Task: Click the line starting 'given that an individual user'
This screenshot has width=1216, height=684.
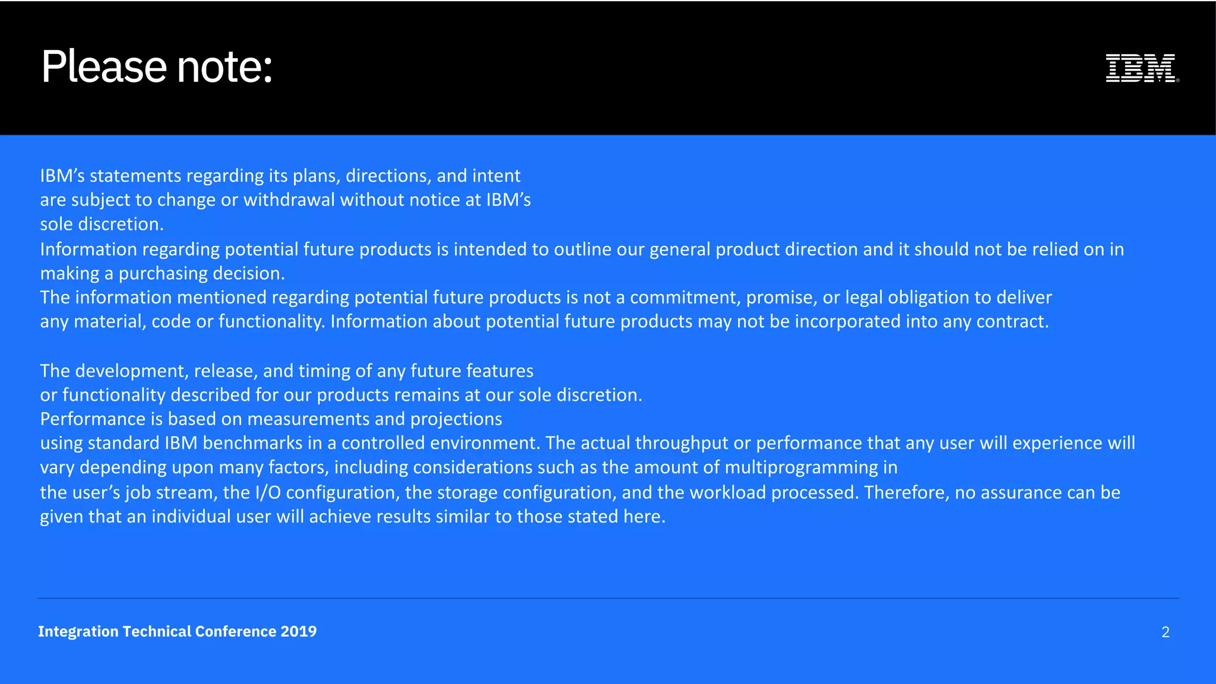Action: [x=353, y=517]
